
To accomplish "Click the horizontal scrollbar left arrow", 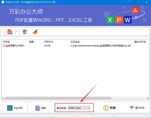I will [x=3, y=98].
